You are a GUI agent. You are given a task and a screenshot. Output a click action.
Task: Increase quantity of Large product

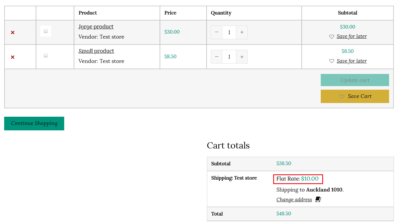pyautogui.click(x=242, y=32)
